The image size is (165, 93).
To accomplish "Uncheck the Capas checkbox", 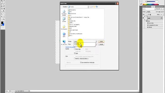I will coord(75,53).
